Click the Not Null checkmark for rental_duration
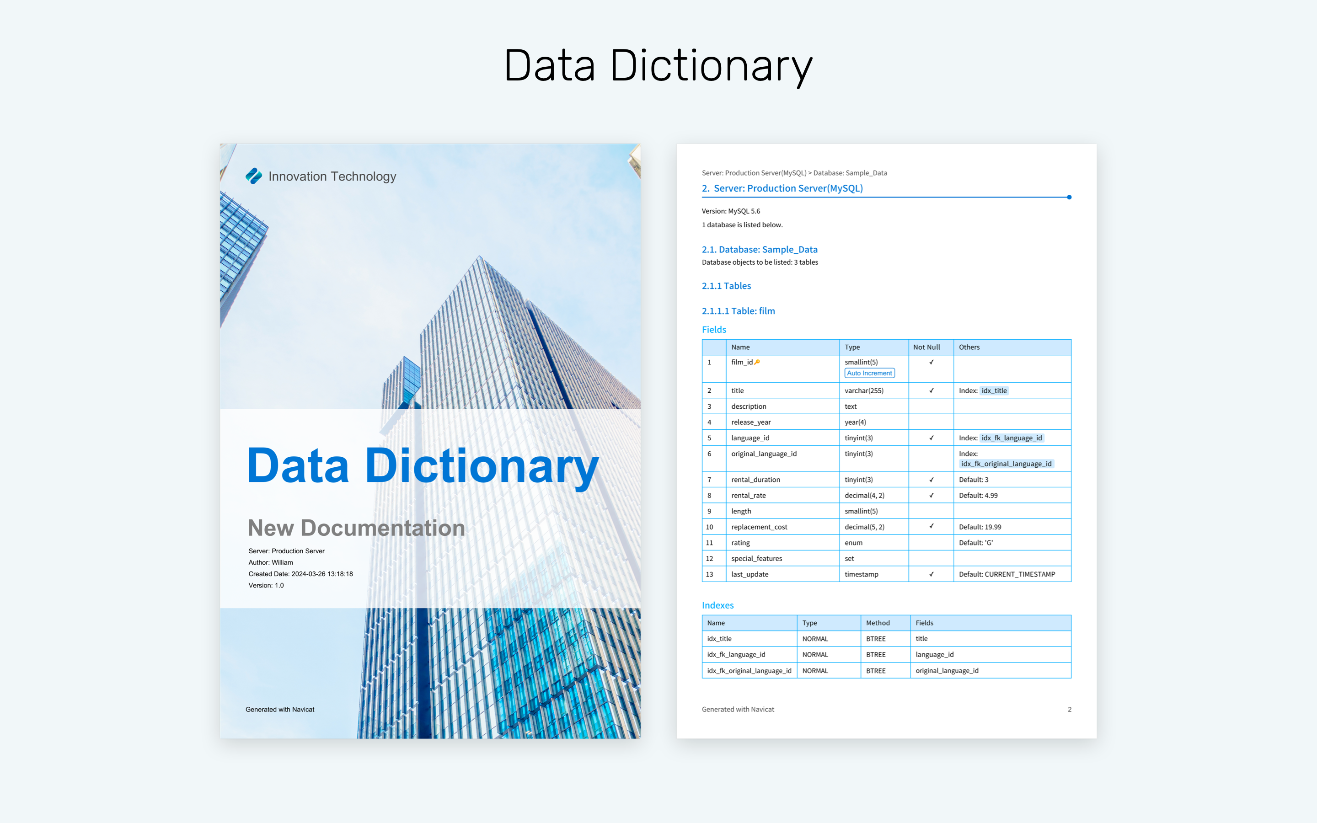The height and width of the screenshot is (823, 1317). tap(931, 480)
